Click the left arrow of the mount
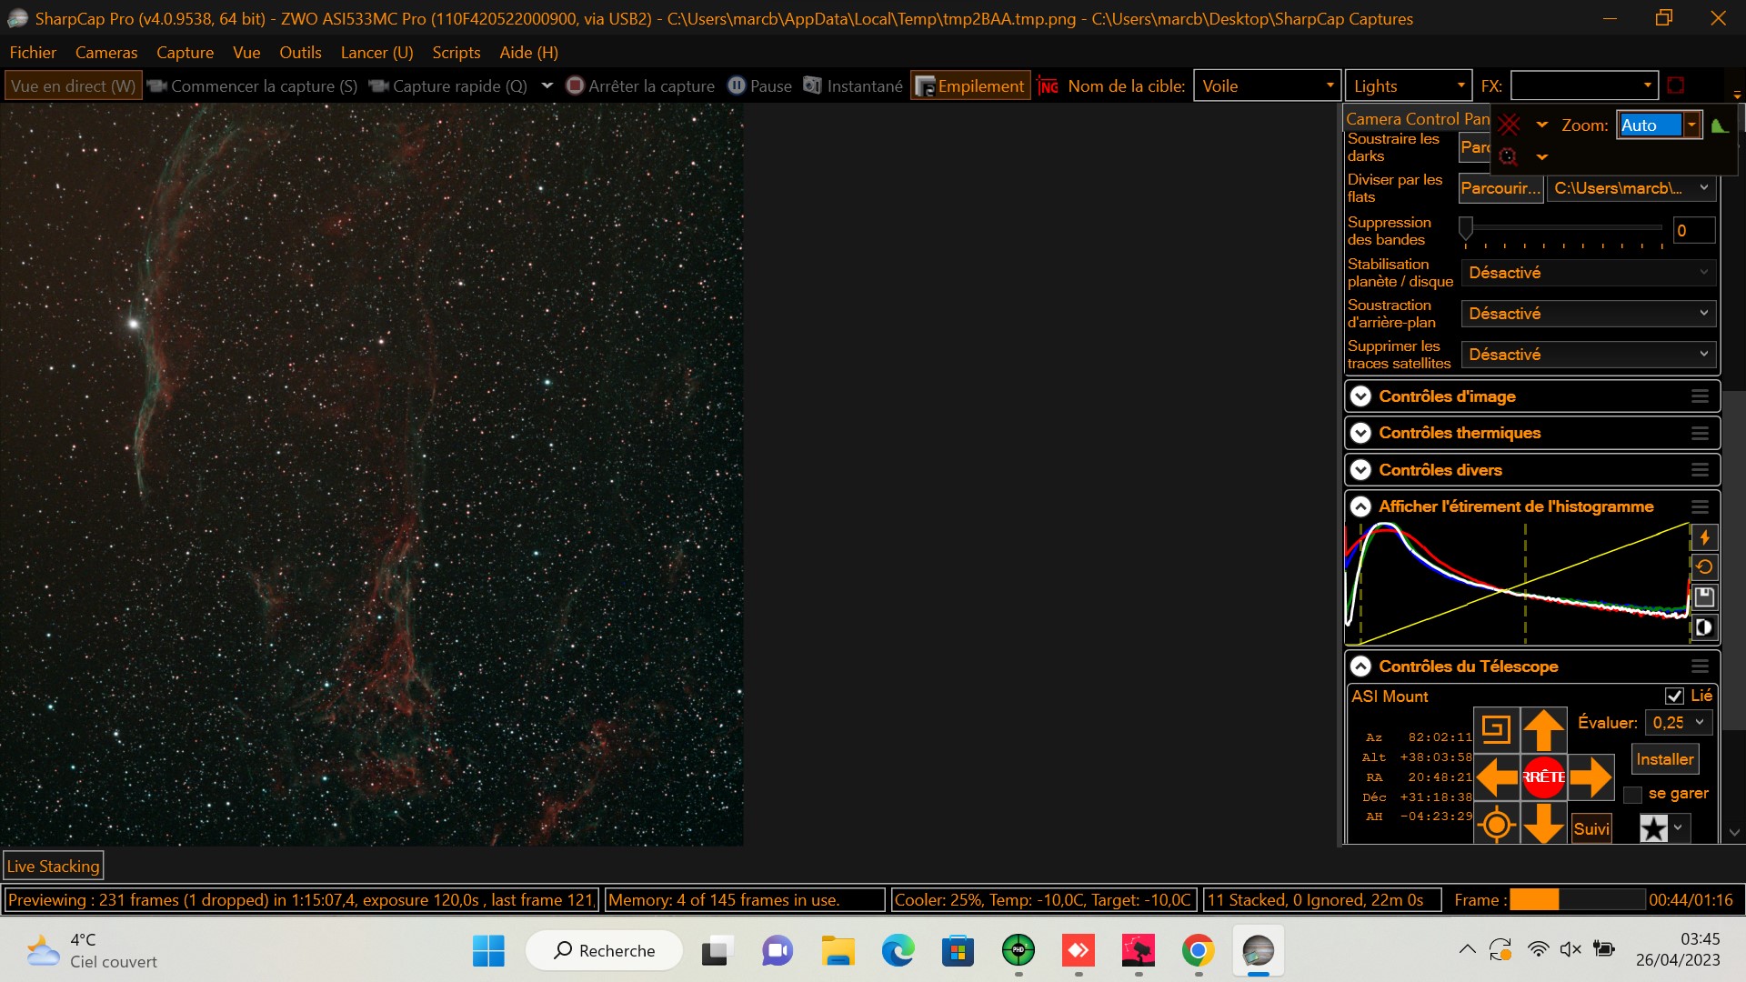Viewport: 1746px width, 982px height. pos(1496,777)
